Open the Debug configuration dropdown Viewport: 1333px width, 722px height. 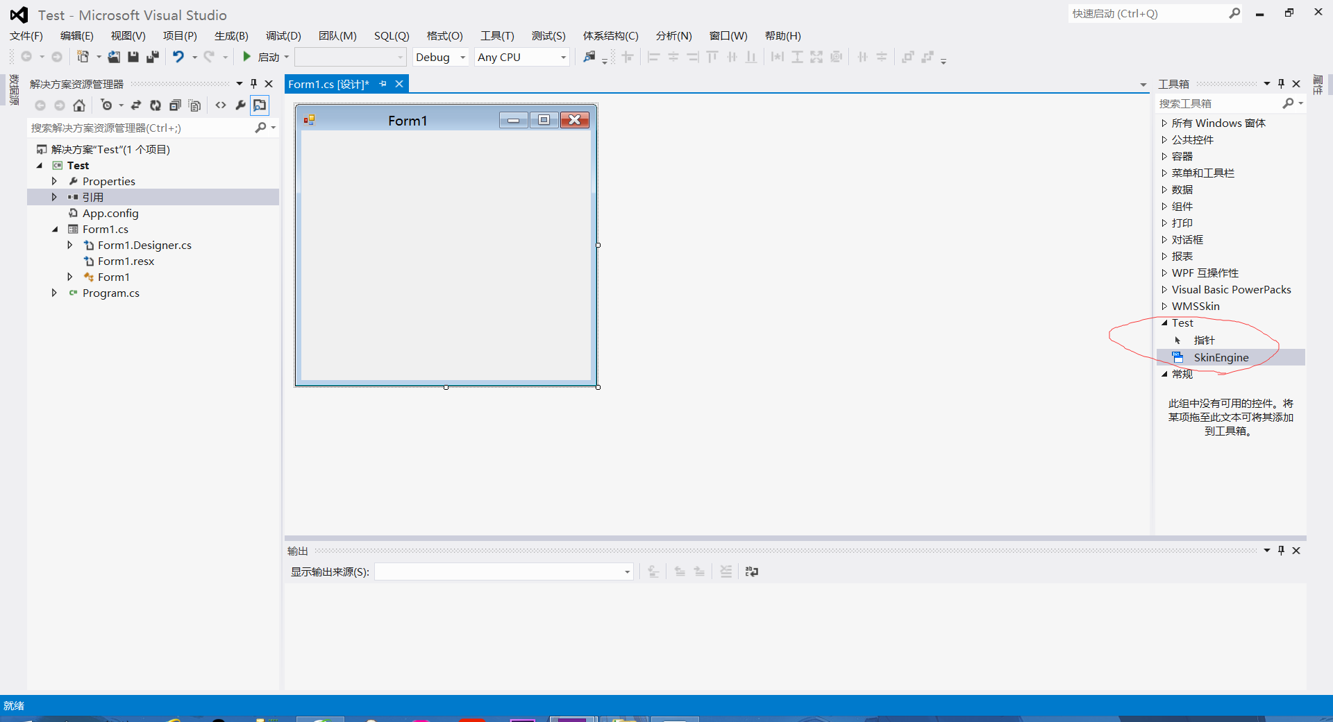point(462,58)
